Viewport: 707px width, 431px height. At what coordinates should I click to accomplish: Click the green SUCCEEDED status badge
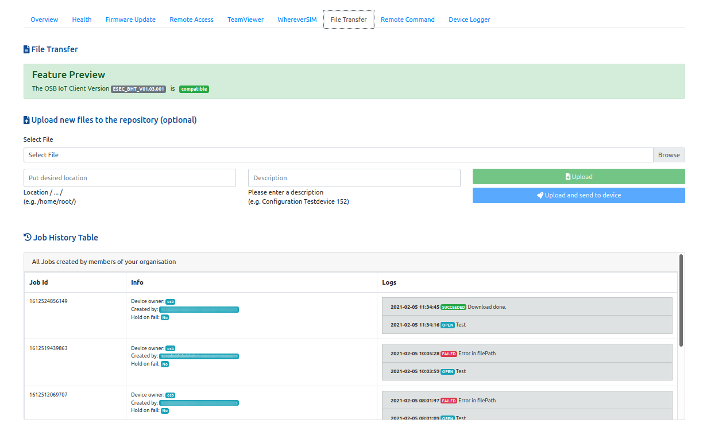(x=453, y=307)
